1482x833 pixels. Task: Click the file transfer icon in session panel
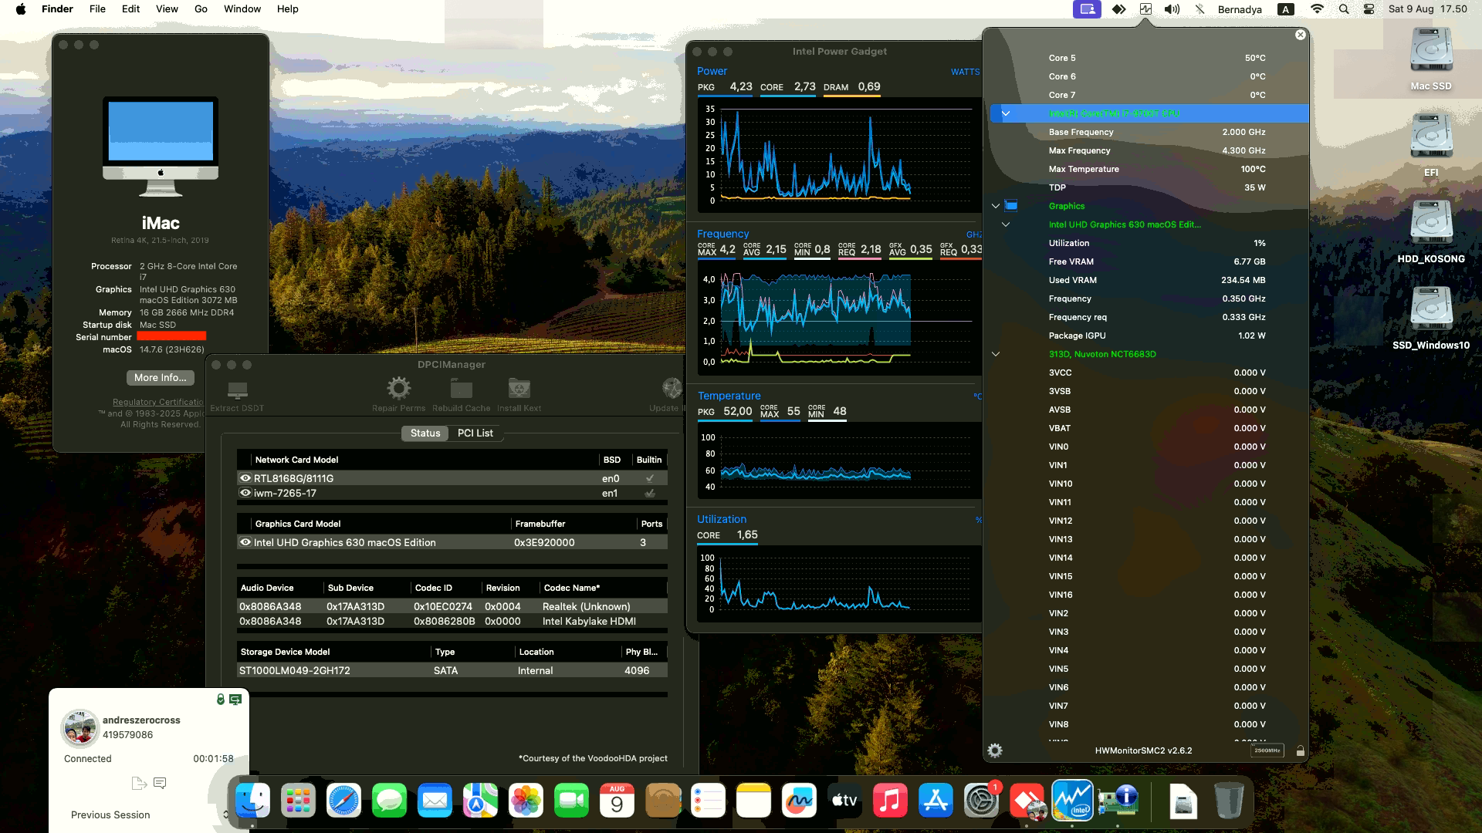point(138,782)
